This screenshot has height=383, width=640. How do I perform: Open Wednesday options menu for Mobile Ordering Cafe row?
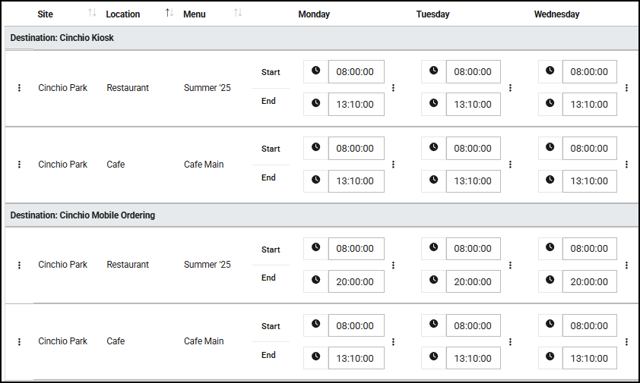626,342
